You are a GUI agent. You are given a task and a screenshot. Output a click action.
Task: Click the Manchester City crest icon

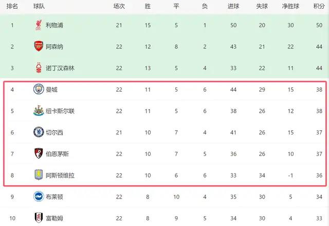[x=39, y=89]
